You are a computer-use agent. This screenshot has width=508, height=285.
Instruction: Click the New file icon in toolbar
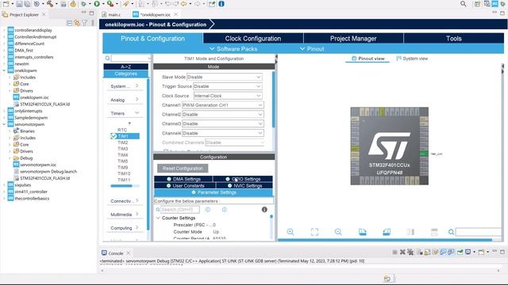[6, 4]
